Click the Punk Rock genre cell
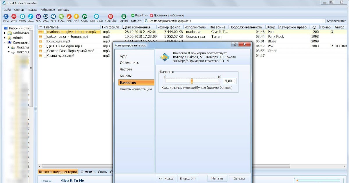This screenshot has height=183, width=349. [276, 37]
